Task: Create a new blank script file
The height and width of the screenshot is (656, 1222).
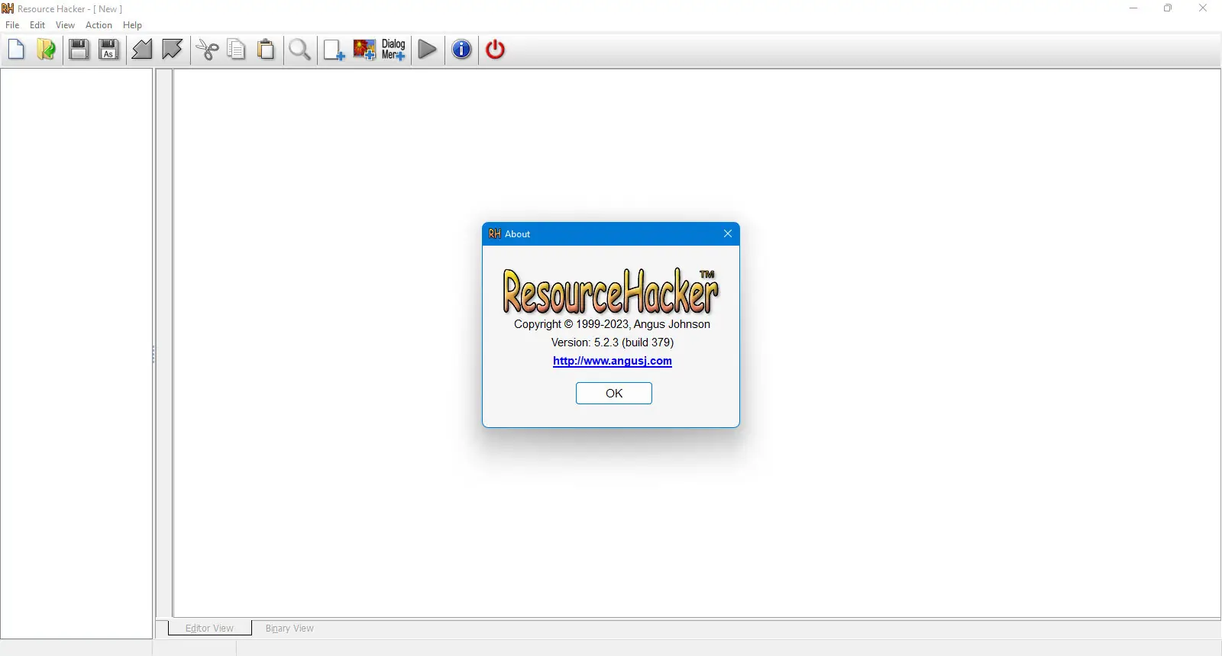Action: [x=16, y=50]
